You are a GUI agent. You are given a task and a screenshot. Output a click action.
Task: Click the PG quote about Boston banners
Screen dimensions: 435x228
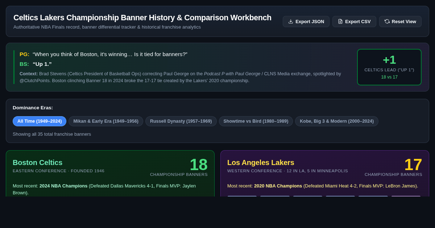pos(110,54)
